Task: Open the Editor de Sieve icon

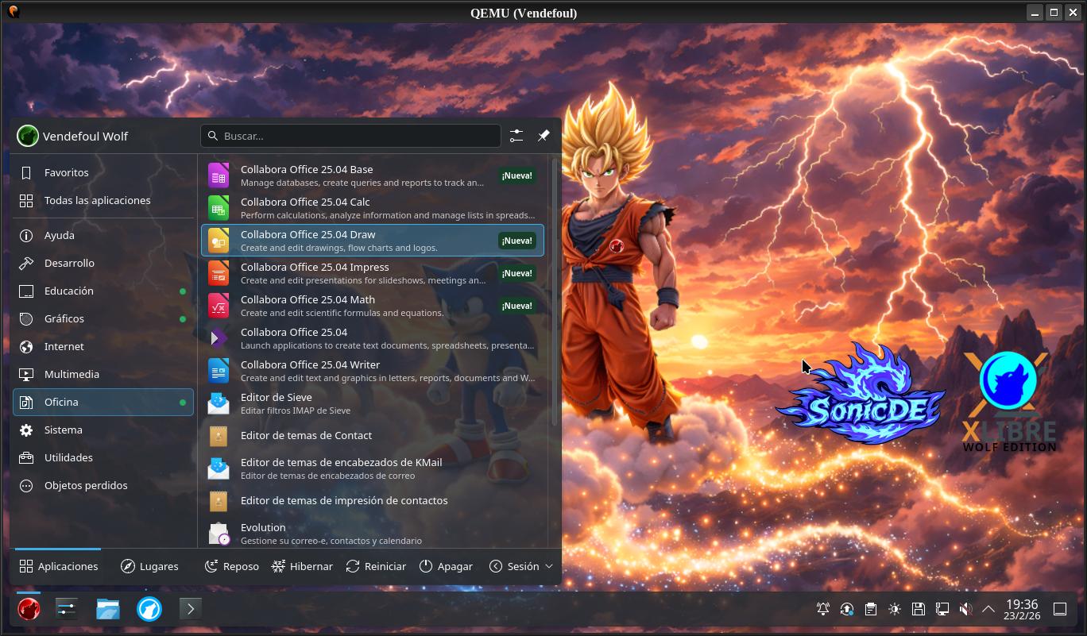Action: [x=219, y=403]
